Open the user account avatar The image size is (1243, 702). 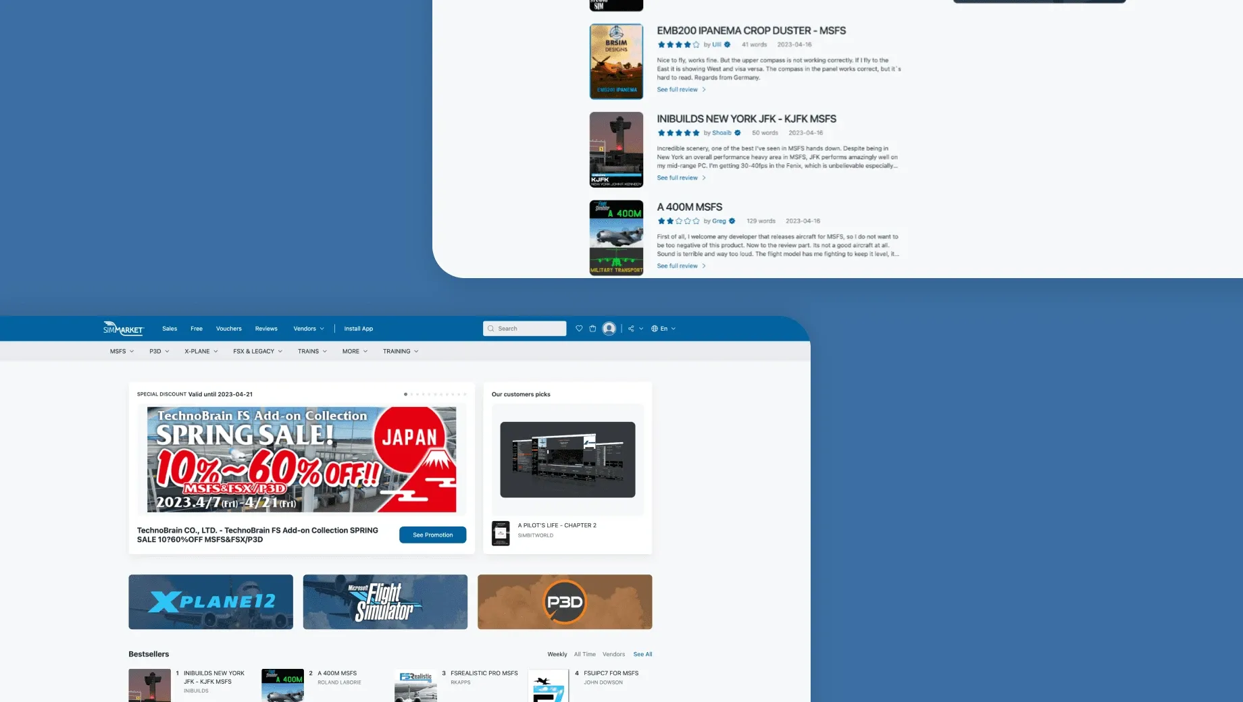click(609, 329)
